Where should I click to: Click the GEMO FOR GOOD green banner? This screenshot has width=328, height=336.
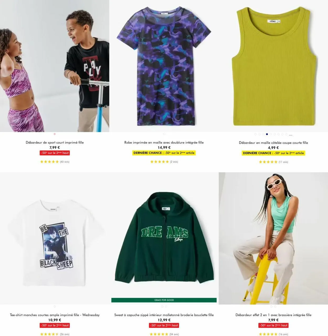point(164,300)
